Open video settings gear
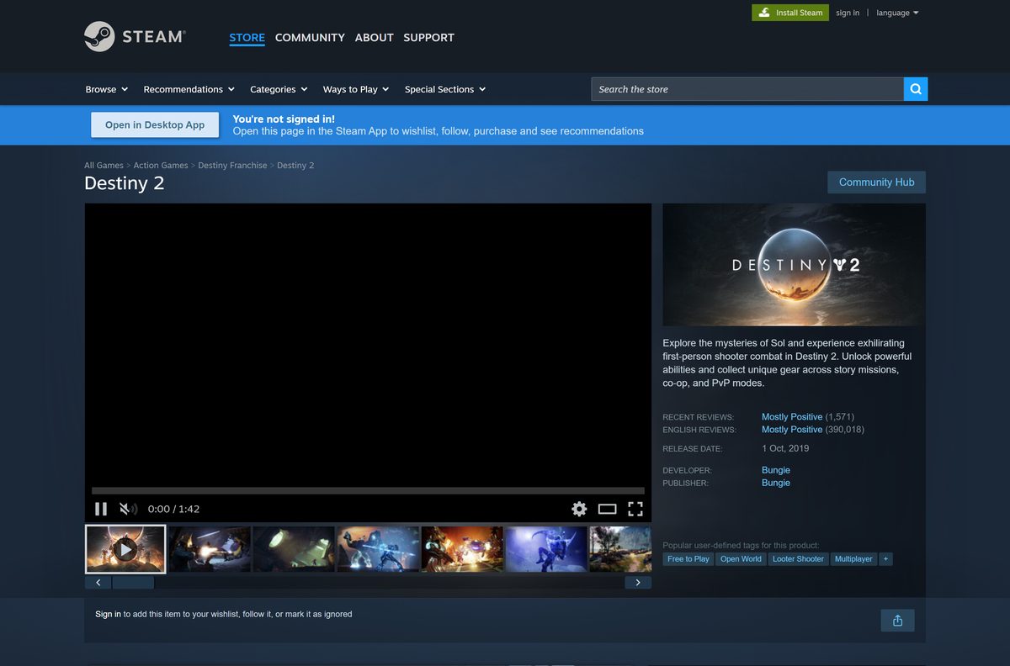1010x666 pixels. (x=579, y=509)
